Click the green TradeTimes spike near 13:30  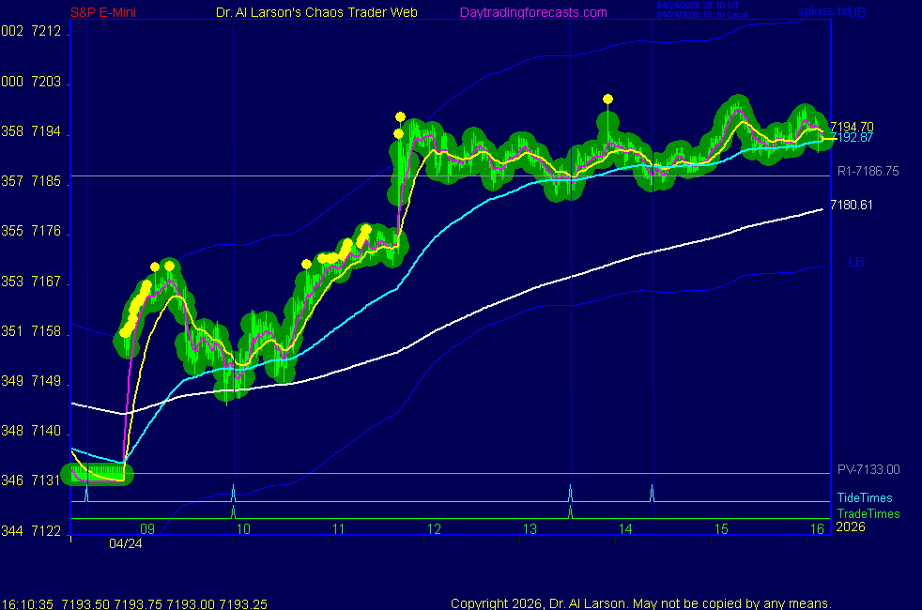tap(570, 511)
